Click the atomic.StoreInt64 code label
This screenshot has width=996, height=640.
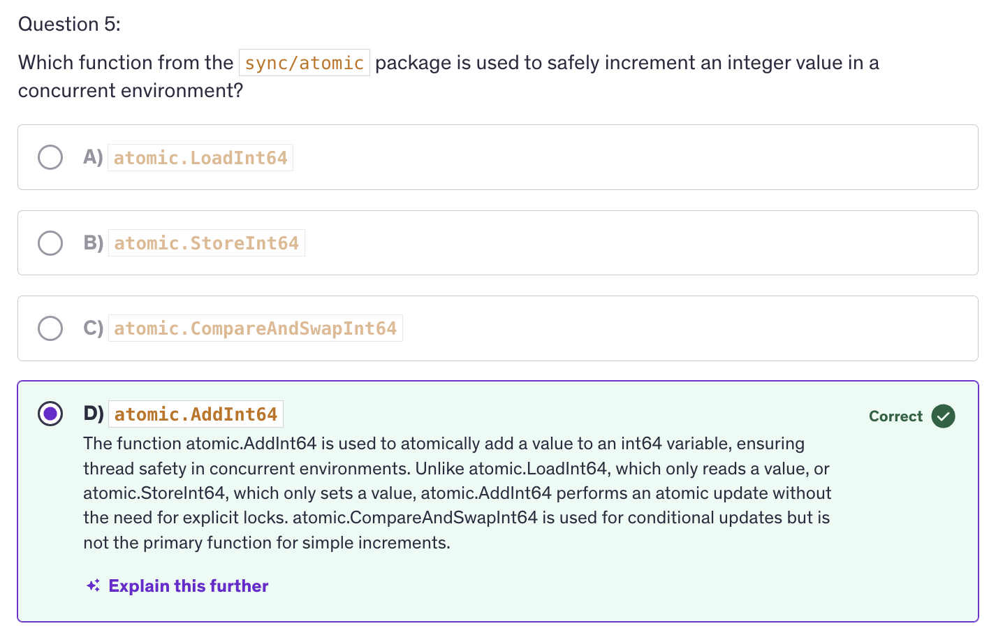(x=206, y=243)
